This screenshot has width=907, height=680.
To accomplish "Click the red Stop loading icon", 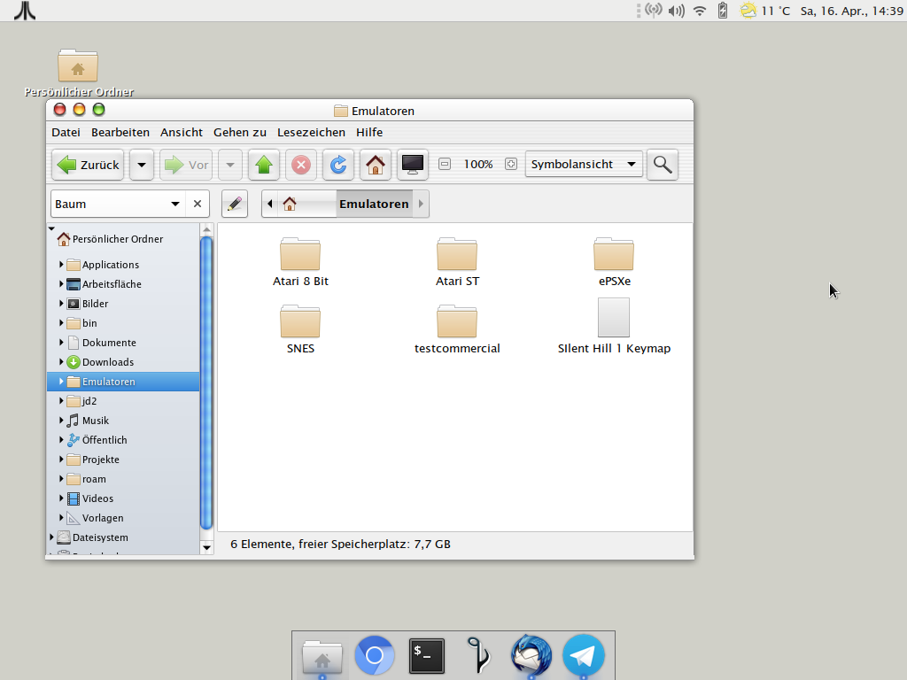I will click(301, 165).
